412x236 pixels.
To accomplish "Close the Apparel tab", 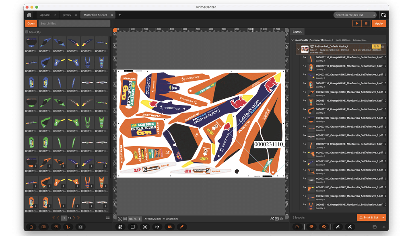I will [x=55, y=15].
